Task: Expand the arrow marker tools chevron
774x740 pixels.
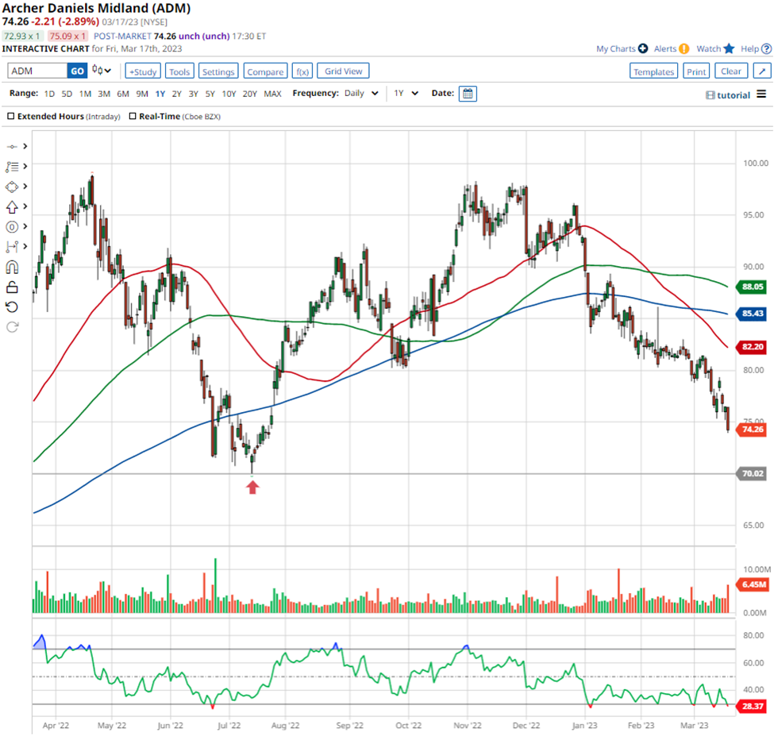Action: (25, 206)
